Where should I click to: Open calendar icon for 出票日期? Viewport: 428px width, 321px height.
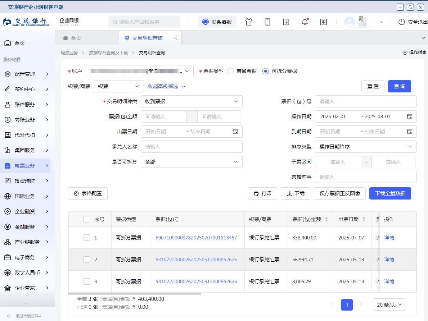click(235, 132)
